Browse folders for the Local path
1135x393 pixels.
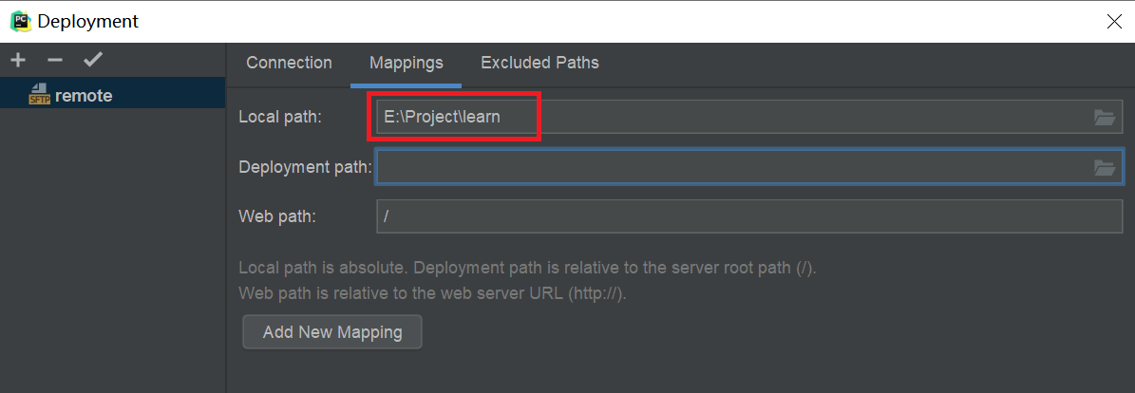click(1104, 118)
